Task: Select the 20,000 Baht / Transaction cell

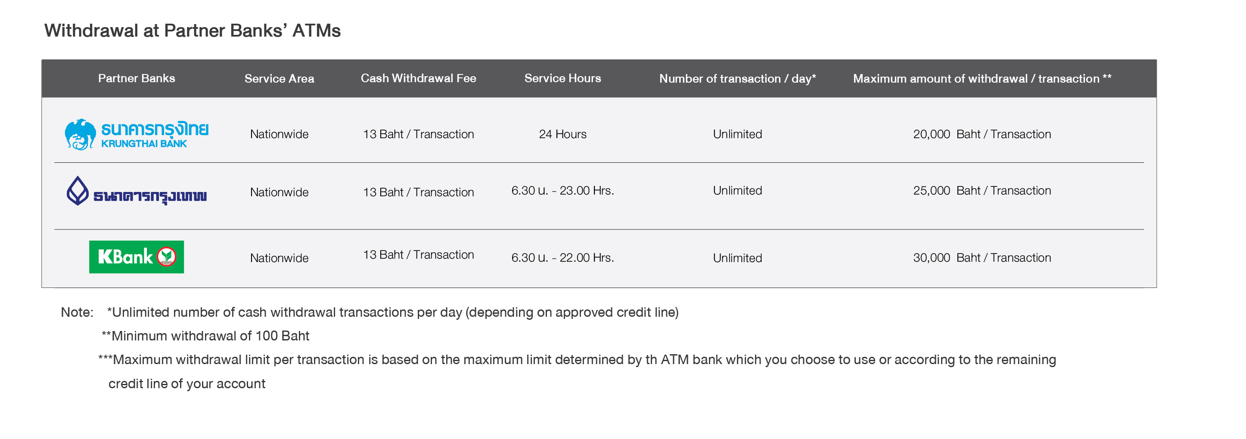Action: point(982,134)
